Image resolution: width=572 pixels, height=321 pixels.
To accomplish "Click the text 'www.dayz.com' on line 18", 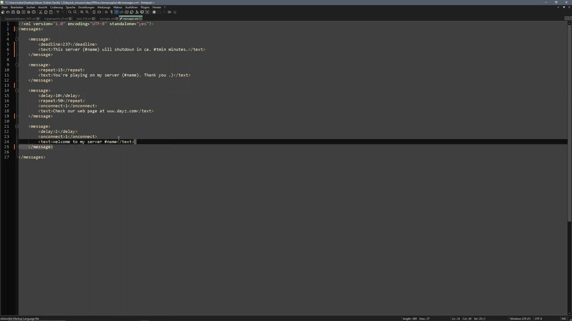I will point(122,111).
